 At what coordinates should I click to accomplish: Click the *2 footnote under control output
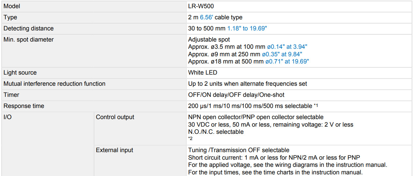pos(190,139)
